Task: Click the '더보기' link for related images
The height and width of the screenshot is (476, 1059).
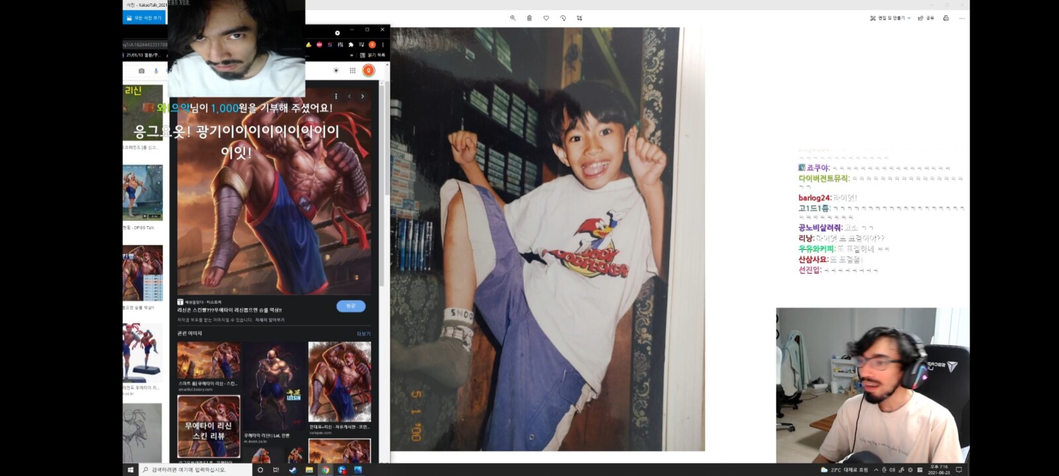Action: pyautogui.click(x=363, y=334)
